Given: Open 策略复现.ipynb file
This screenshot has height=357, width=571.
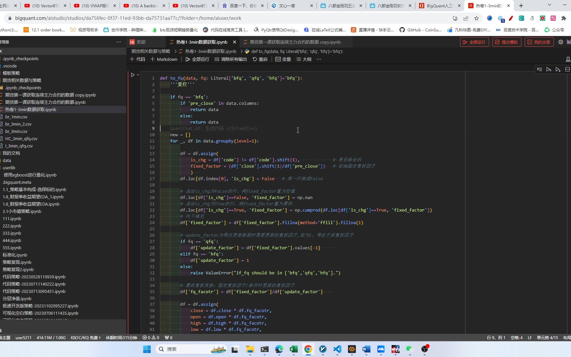Looking at the screenshot, I should tap(63, 262).
